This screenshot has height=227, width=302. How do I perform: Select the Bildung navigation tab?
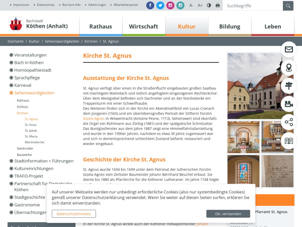230,26
